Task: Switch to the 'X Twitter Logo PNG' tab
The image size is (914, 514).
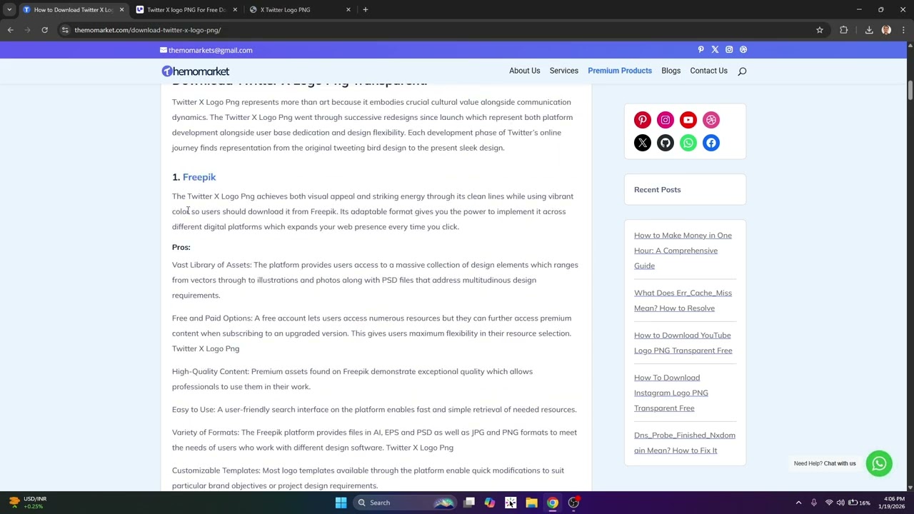Action: point(299,10)
